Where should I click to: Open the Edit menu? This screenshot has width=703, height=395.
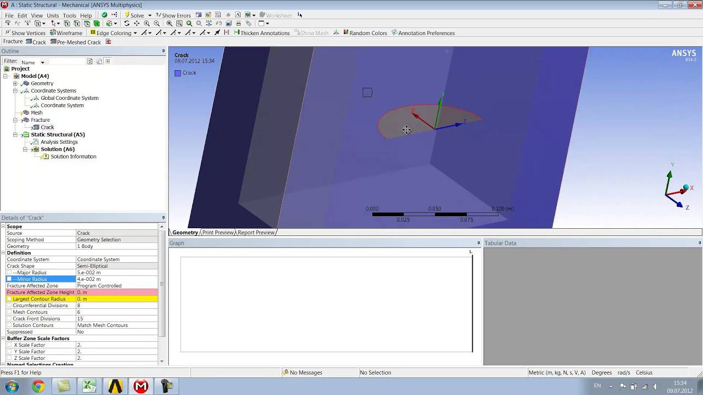click(22, 15)
